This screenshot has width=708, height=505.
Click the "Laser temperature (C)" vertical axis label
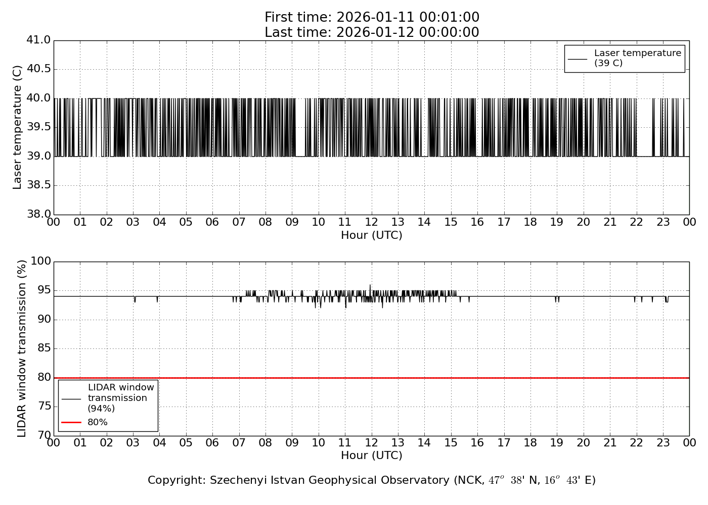tap(18, 127)
